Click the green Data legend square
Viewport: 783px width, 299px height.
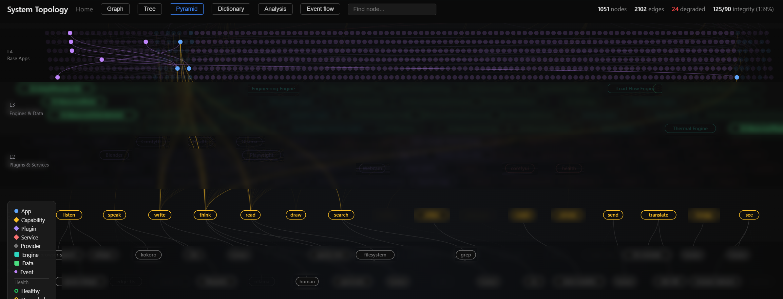coord(17,263)
